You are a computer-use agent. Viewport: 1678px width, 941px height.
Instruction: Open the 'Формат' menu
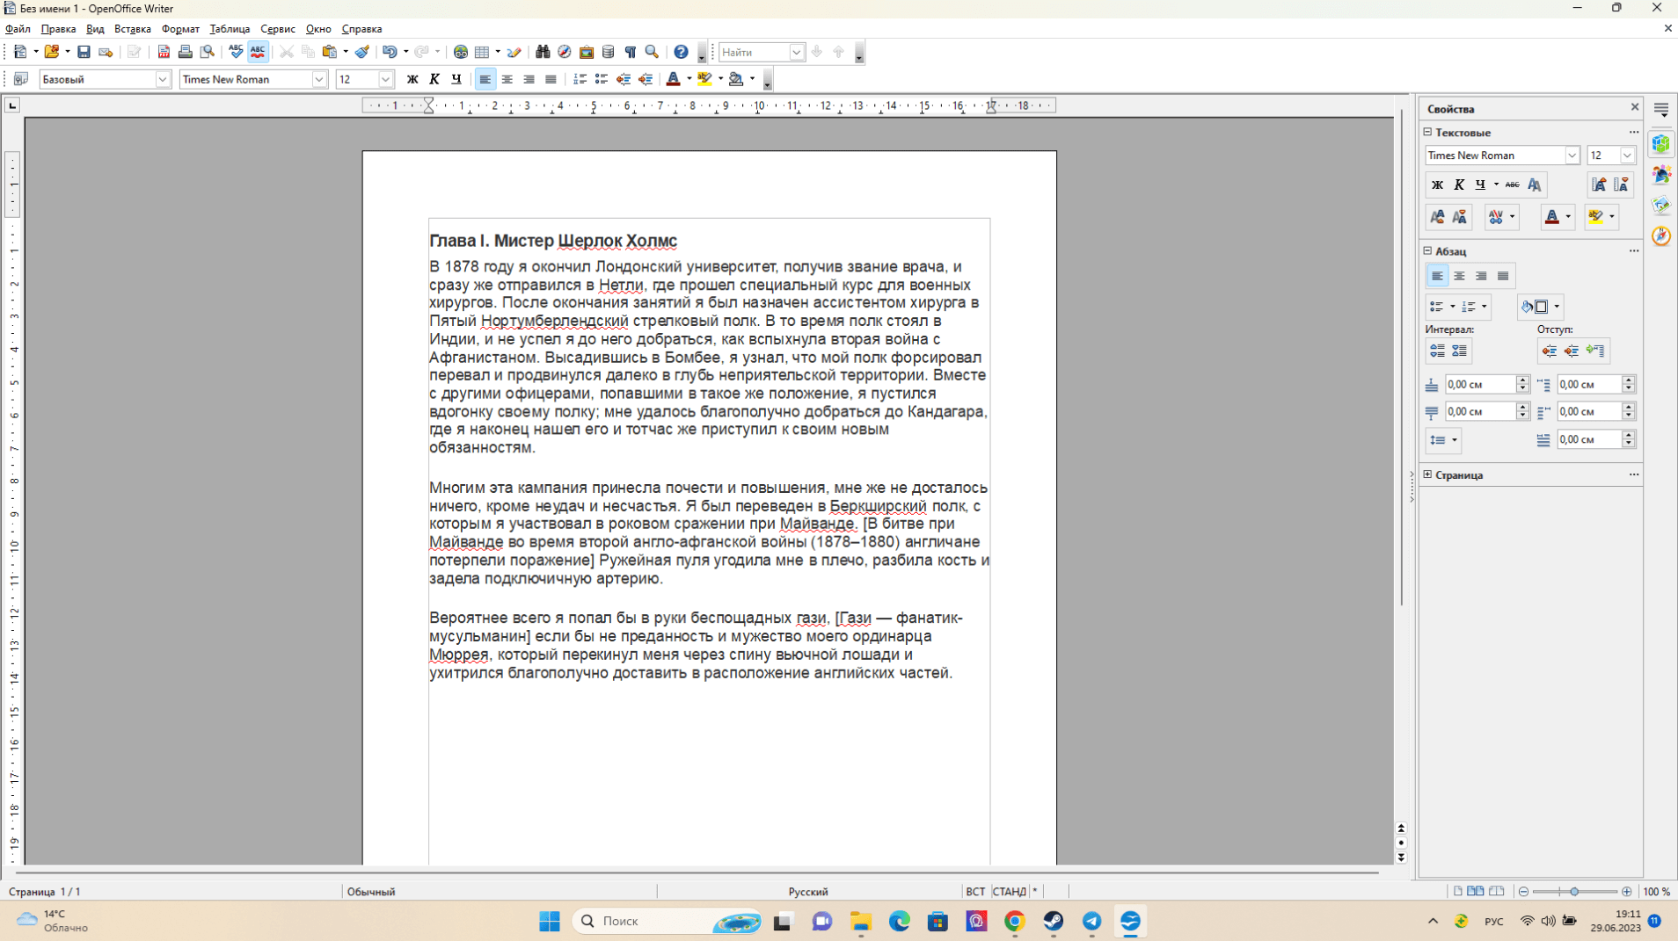tap(180, 29)
